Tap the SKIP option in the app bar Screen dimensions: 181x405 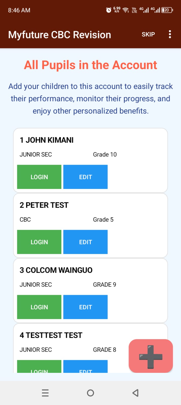tap(148, 34)
